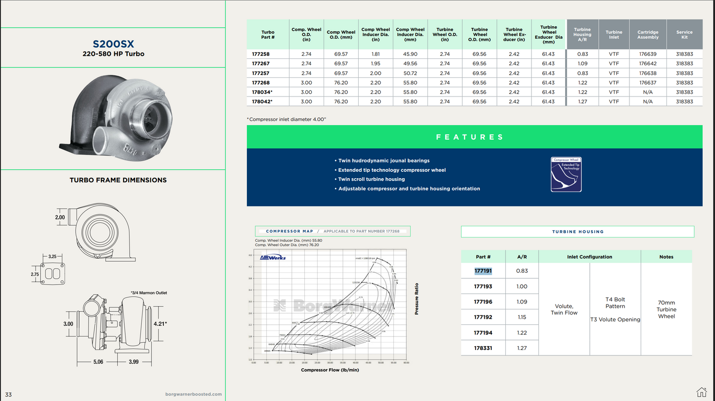Click the 1.00 A/R value for part 177193

click(522, 286)
